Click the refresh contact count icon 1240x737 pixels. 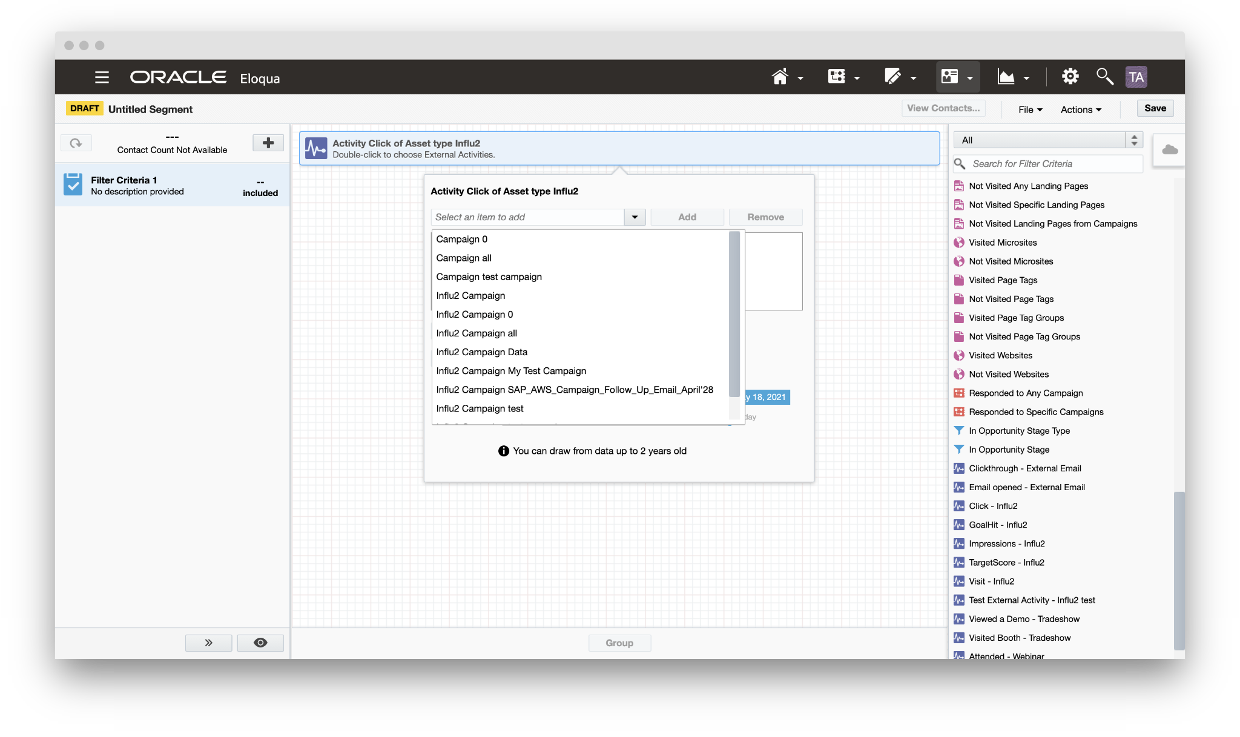(76, 143)
